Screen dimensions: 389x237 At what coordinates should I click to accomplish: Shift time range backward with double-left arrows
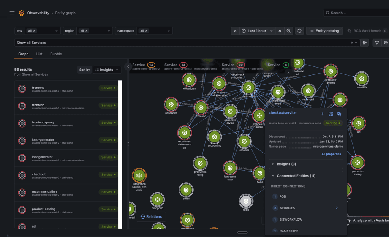click(x=235, y=31)
